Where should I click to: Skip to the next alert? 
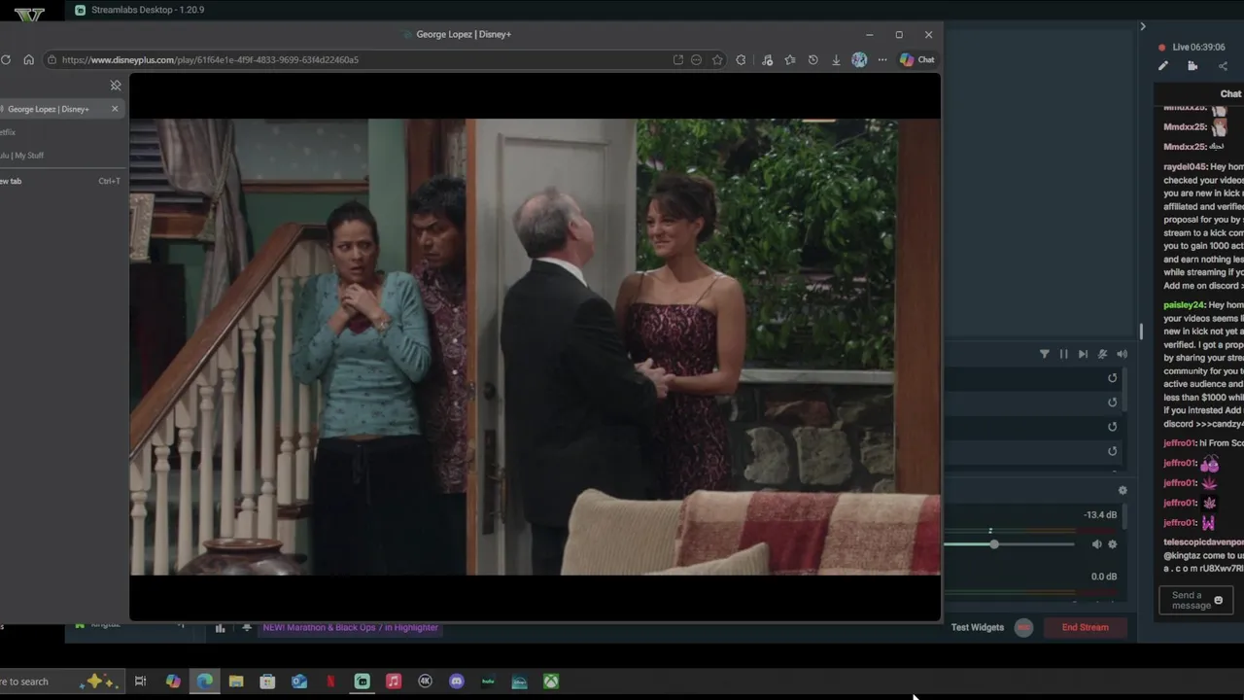point(1083,354)
